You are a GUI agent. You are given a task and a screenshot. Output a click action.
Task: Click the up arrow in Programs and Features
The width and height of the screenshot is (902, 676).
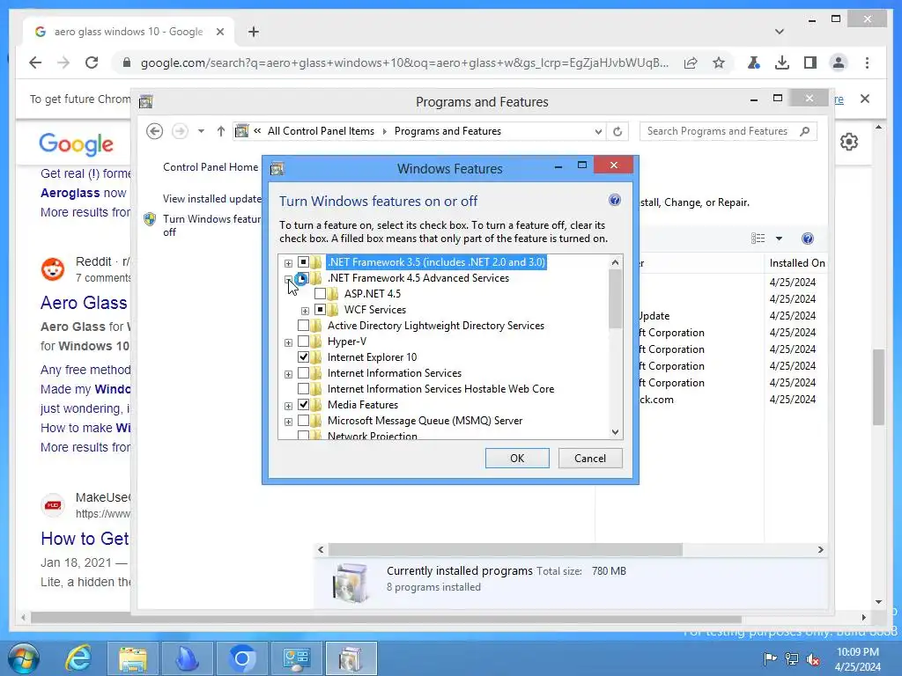[221, 132]
